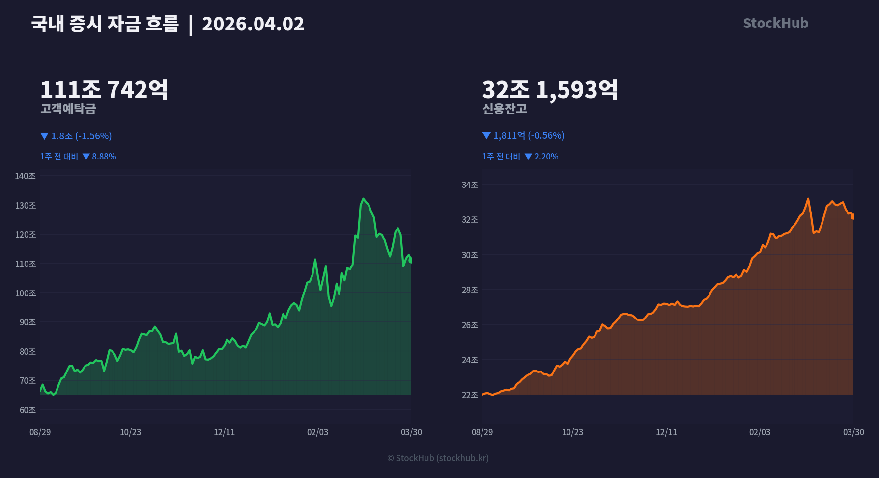Click the page title 국내 증시 자금 흐름
This screenshot has height=478, width=879.
click(105, 24)
